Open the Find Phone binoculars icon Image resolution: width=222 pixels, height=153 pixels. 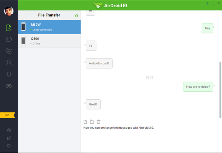9,85
